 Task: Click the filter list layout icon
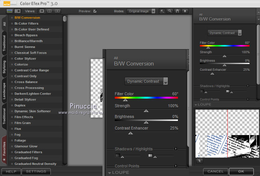click(17, 11)
